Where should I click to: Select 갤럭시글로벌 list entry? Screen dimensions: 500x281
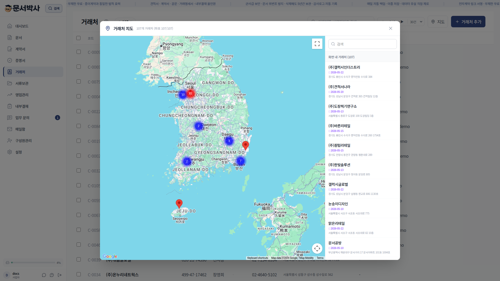(x=362, y=189)
